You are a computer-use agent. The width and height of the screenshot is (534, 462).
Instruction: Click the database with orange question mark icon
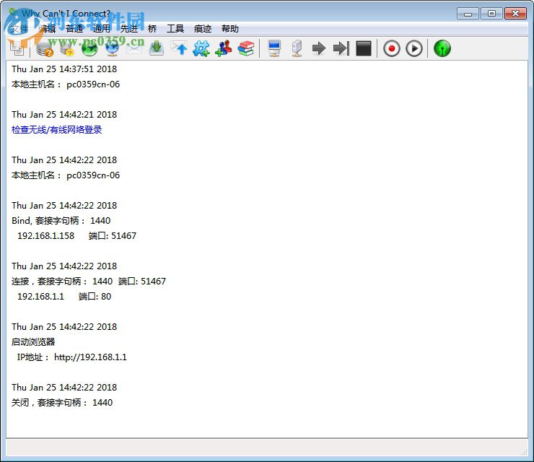pos(45,48)
